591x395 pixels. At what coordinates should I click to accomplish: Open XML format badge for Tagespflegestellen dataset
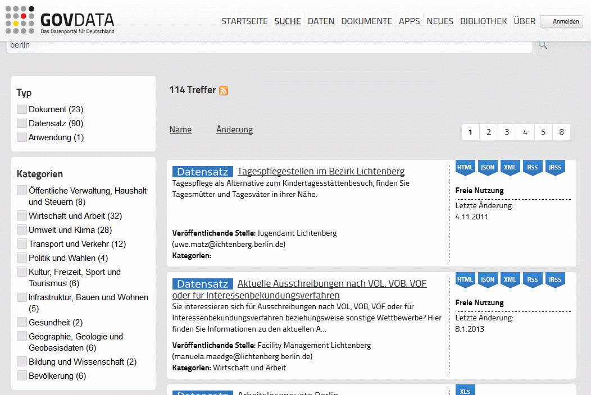[510, 167]
